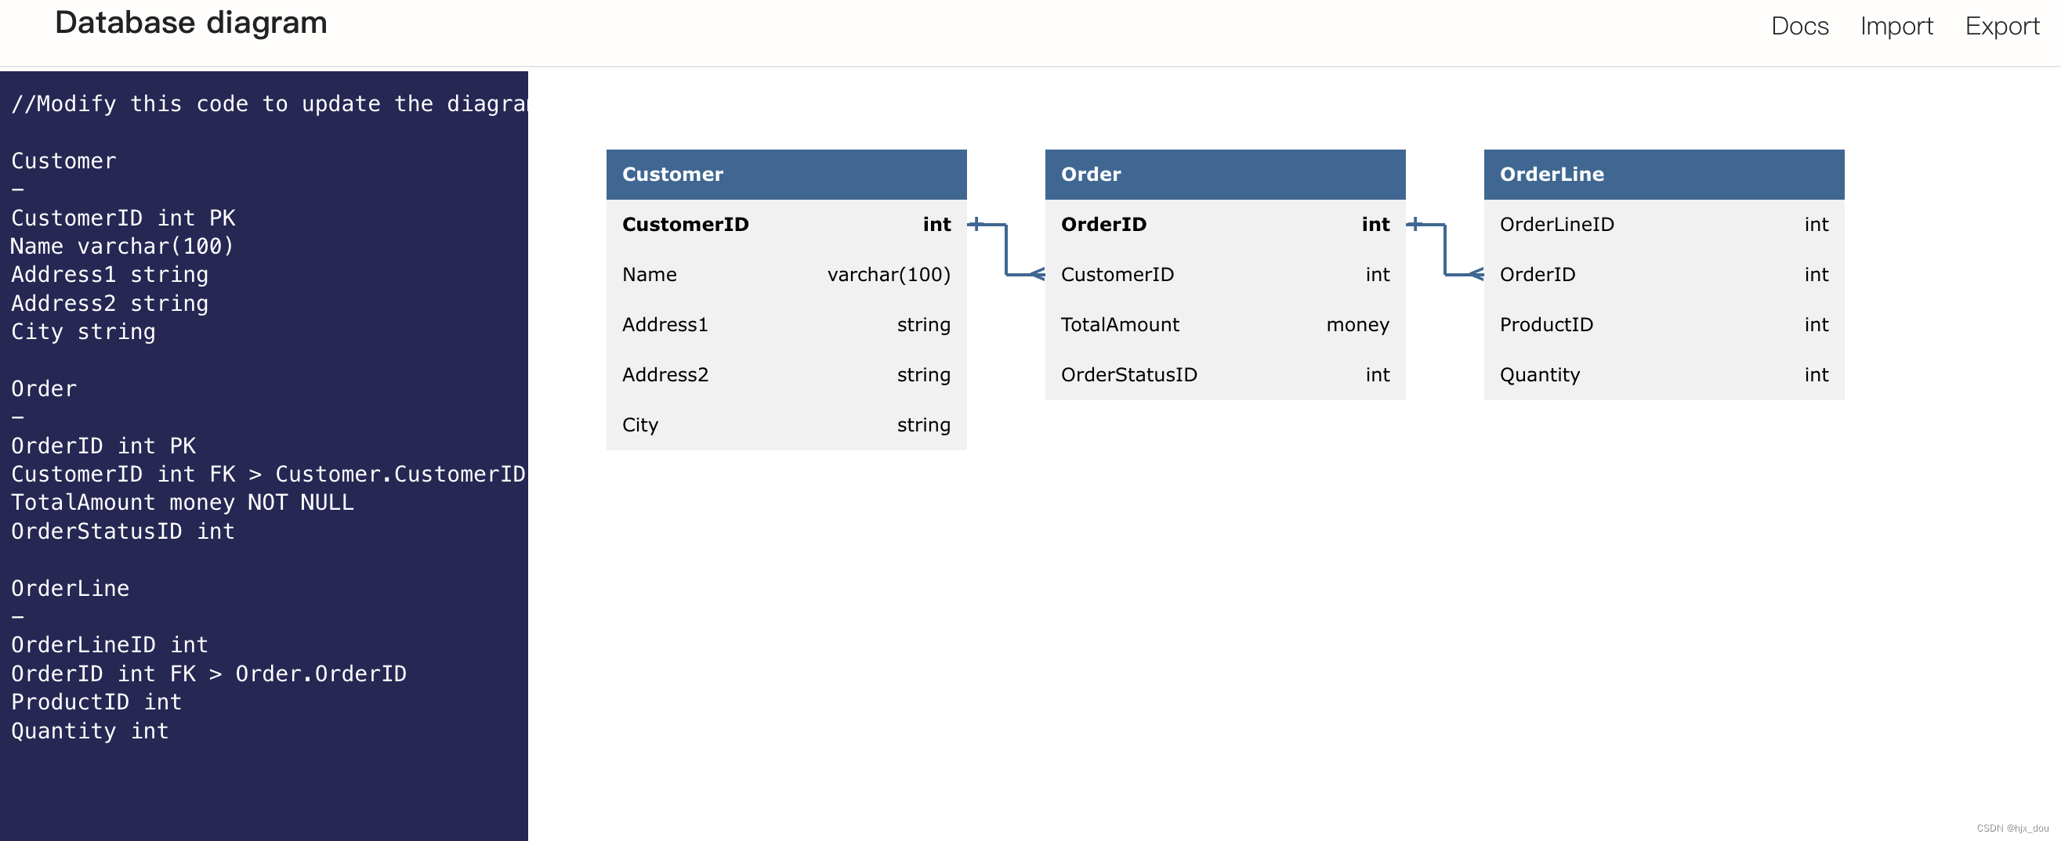Click 'City string' line in code editor
2061x841 pixels.
pyautogui.click(x=83, y=332)
